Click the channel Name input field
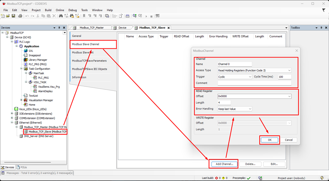Image resolution: width=329 pixels, height=181 pixels. click(x=234, y=64)
